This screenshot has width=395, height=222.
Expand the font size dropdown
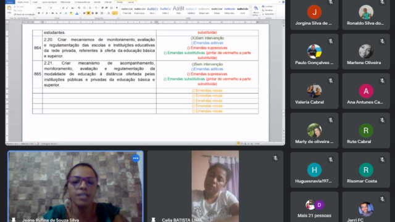(60, 8)
